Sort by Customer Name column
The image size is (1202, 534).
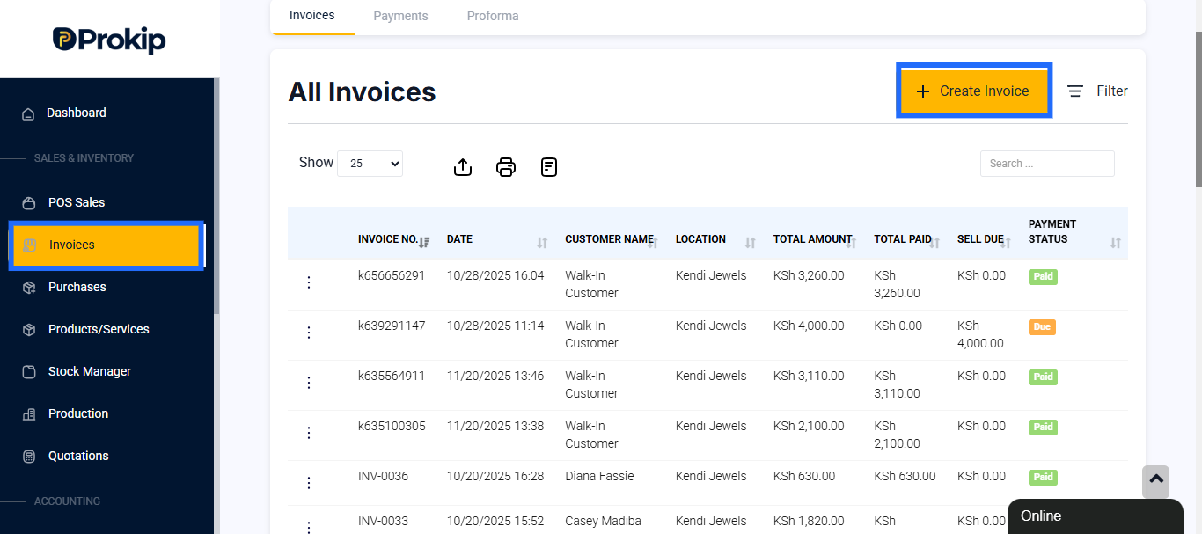coord(613,239)
